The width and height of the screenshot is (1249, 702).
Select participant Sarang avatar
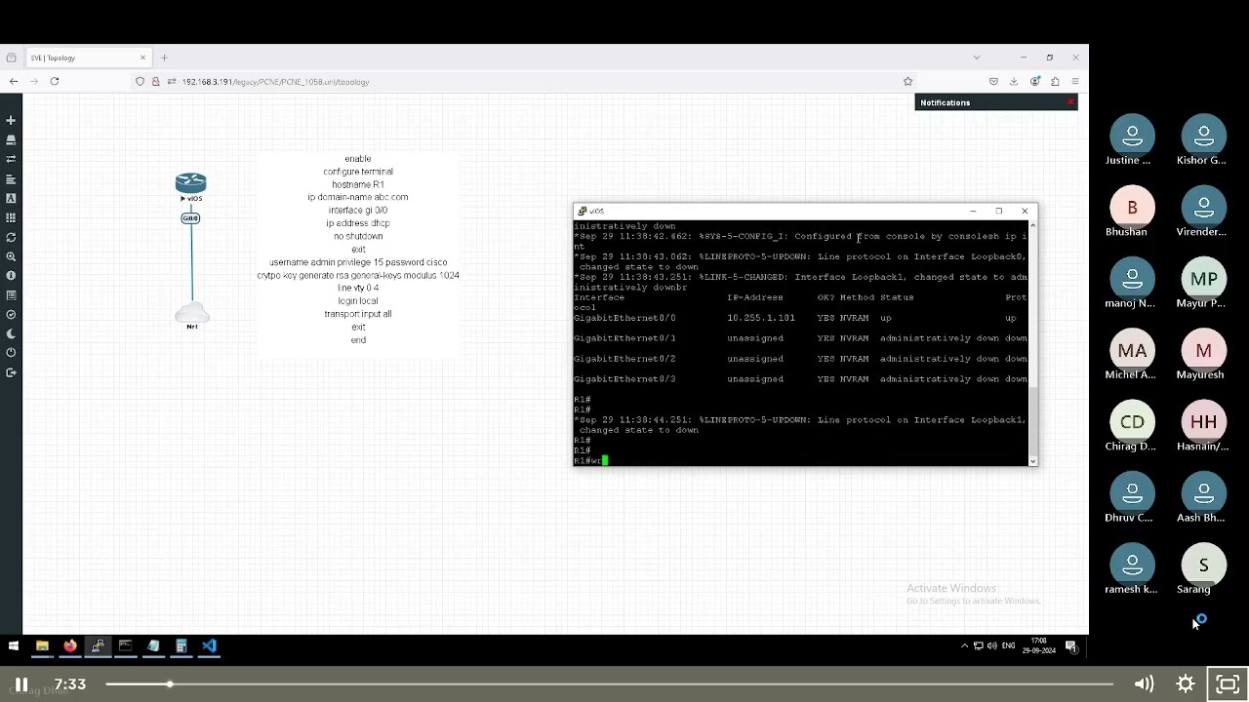(1203, 565)
